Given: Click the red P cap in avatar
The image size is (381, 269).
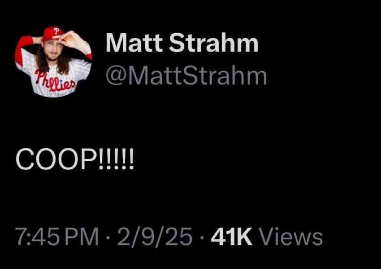Looking at the screenshot, I should [x=53, y=33].
